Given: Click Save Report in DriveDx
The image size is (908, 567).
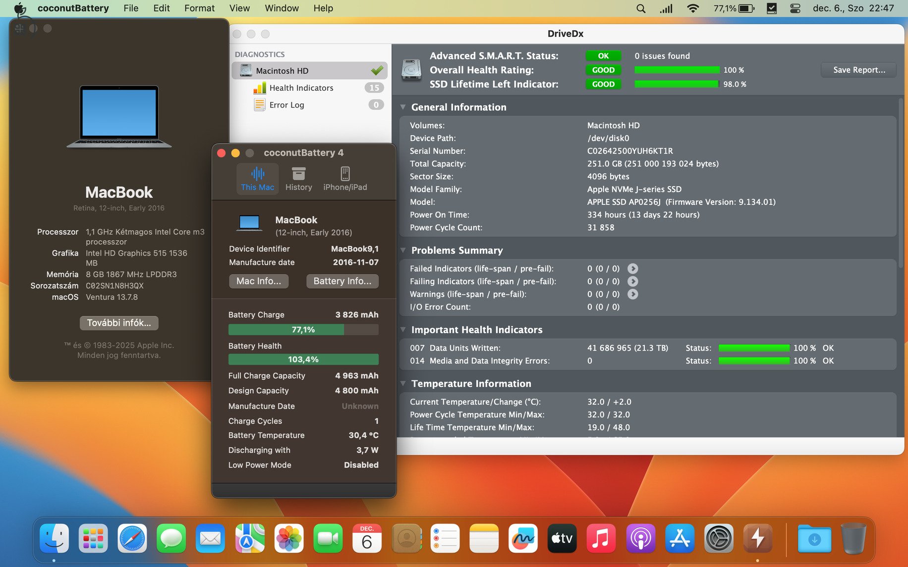Looking at the screenshot, I should point(858,70).
